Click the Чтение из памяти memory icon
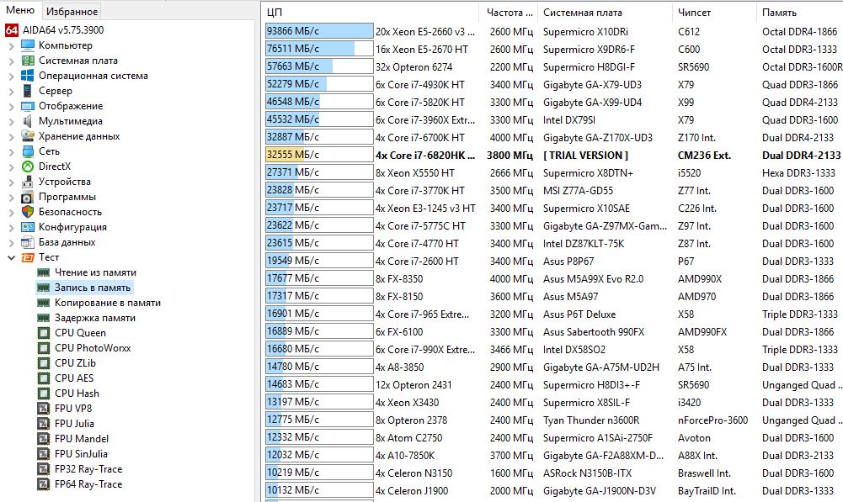 44,272
